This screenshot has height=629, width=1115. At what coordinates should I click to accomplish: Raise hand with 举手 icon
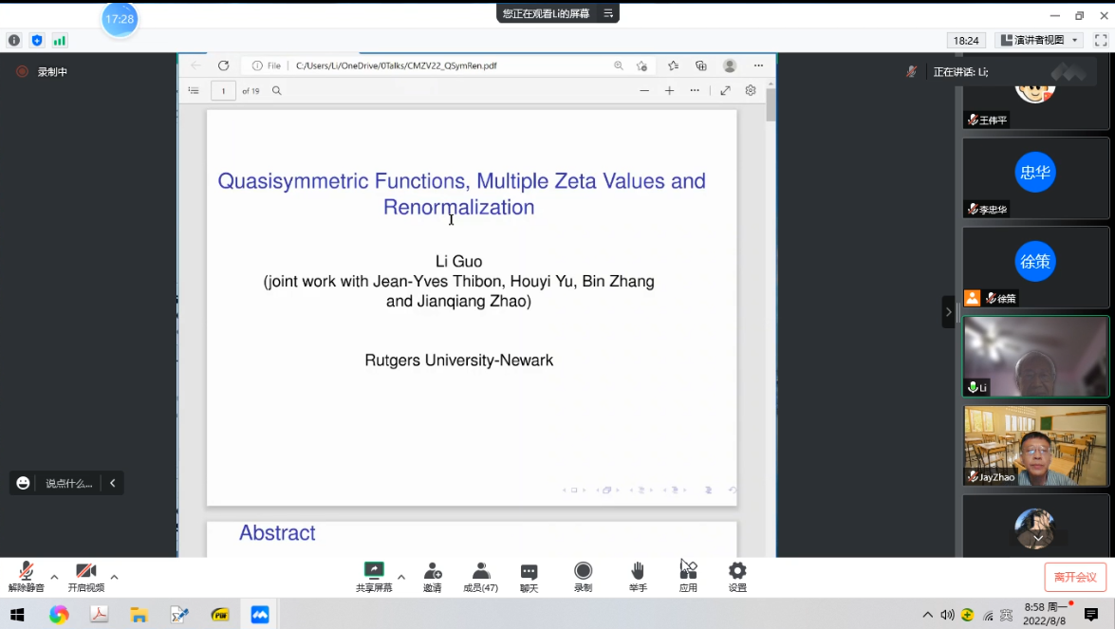638,575
